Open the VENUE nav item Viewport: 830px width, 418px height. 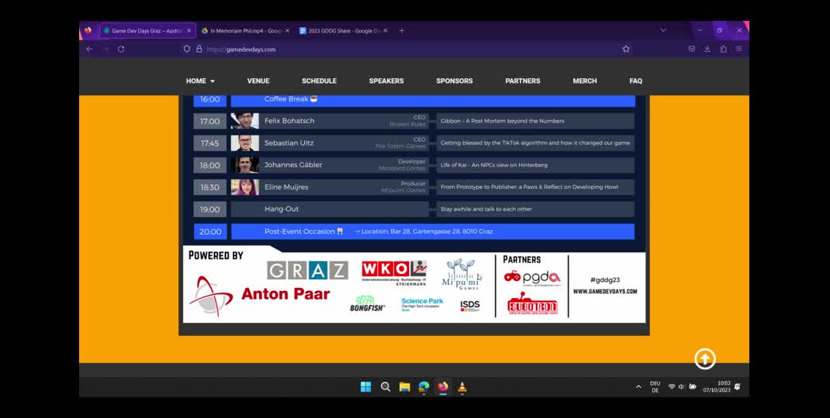[x=258, y=81]
